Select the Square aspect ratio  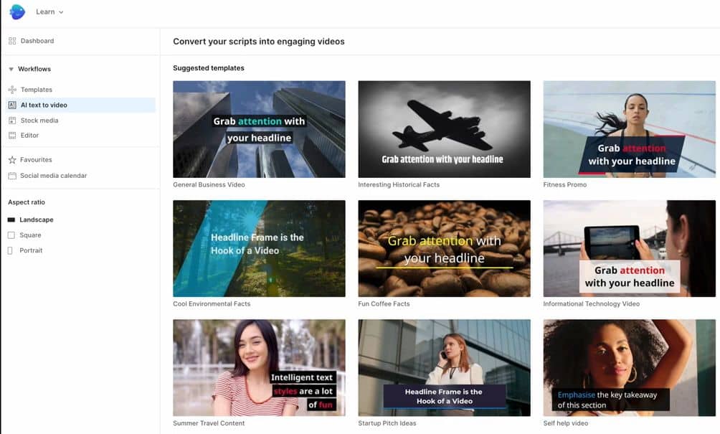(x=24, y=235)
